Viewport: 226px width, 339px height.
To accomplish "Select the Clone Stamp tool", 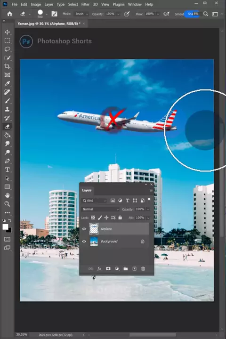I will tap(8, 109).
